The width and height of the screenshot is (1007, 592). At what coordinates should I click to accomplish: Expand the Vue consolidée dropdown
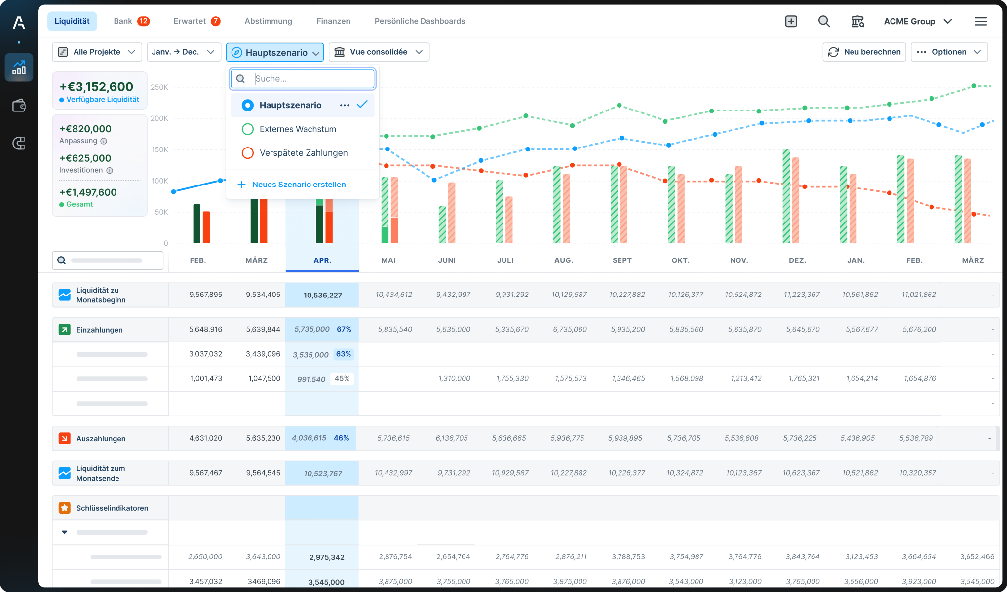coord(379,52)
